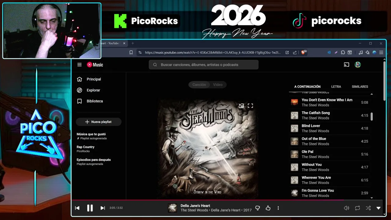The width and height of the screenshot is (391, 220).
Task: Open the browser media control icon
Action: (361, 53)
